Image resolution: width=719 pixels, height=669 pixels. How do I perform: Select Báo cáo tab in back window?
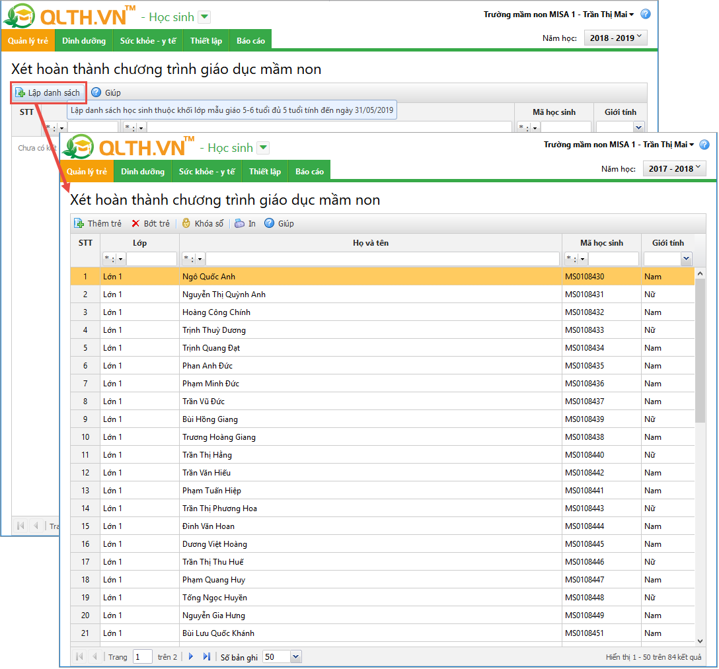click(251, 41)
